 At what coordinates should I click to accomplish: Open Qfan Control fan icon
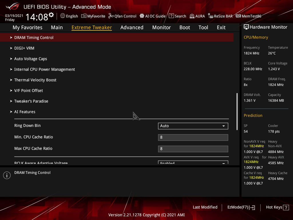coord(111,16)
